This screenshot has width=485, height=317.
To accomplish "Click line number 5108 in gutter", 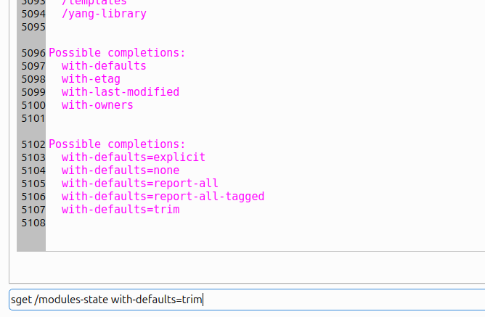I will tap(33, 223).
